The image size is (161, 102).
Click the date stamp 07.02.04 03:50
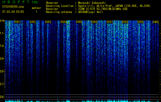click(13, 12)
